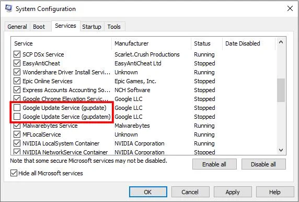The width and height of the screenshot is (299, 202).
Task: Click Unknown manufacturer of Wondershare service
Action: (126, 72)
